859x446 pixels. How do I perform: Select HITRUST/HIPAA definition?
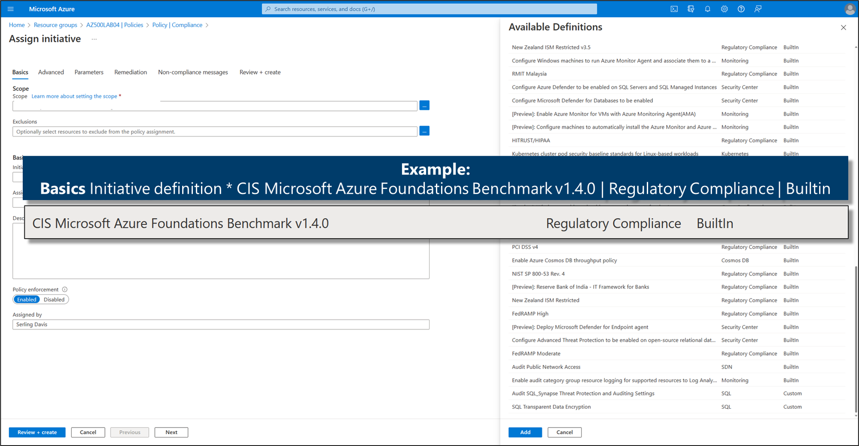[677, 140]
